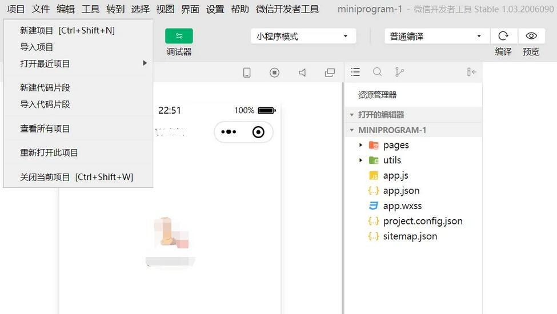
Task: Open the 界面 menu
Action: (190, 9)
